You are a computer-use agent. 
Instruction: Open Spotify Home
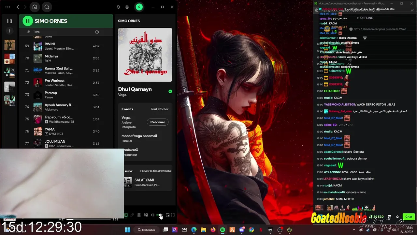click(x=35, y=7)
